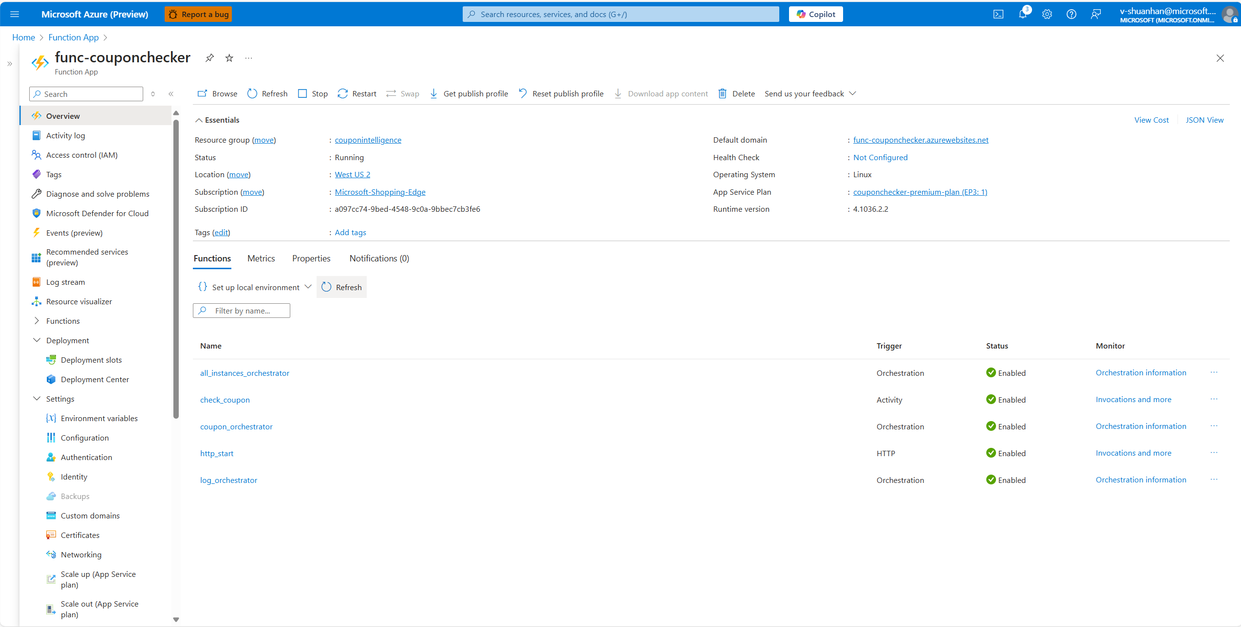Image resolution: width=1241 pixels, height=627 pixels.
Task: Switch to Notifications (0) tab
Action: click(x=379, y=258)
